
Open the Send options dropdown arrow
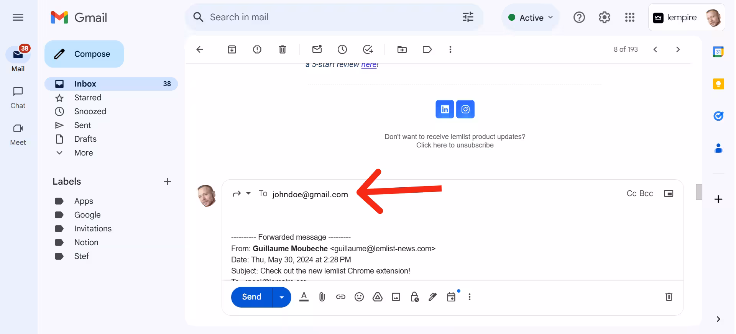point(282,297)
